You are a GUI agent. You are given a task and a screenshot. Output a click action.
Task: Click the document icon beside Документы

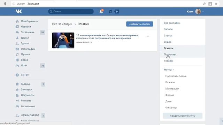pyautogui.click(x=17, y=95)
